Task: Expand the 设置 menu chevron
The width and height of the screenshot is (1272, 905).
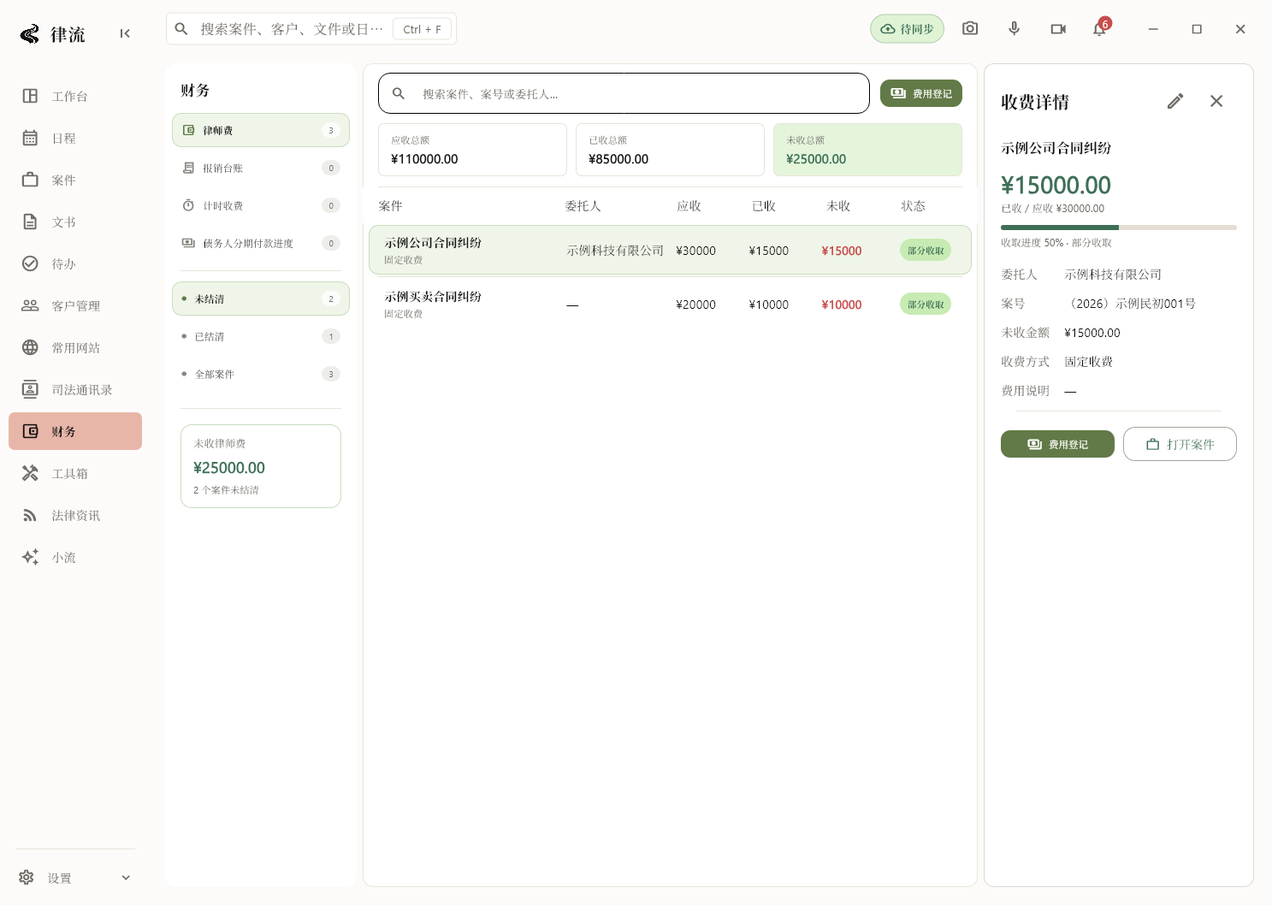Action: point(126,878)
